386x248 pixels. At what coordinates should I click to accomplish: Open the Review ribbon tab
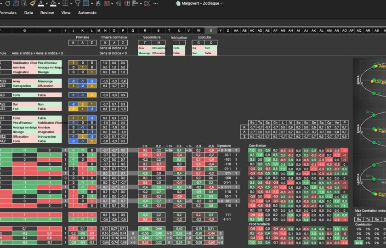pos(47,13)
